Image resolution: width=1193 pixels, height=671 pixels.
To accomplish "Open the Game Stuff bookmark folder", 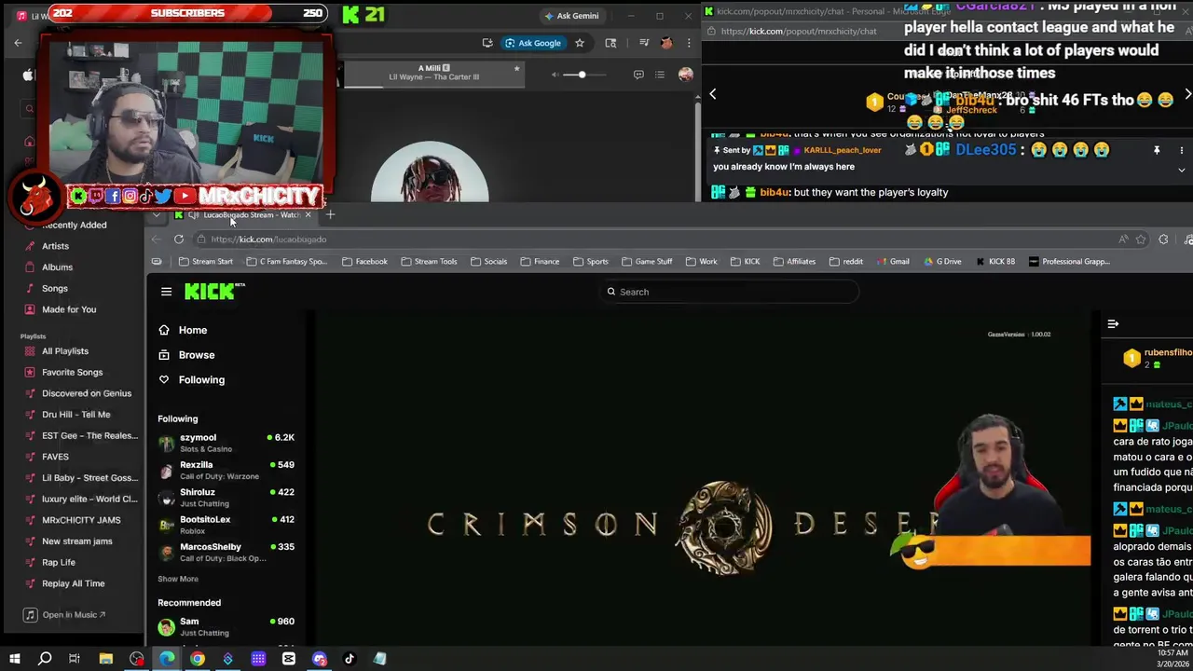I will (647, 262).
